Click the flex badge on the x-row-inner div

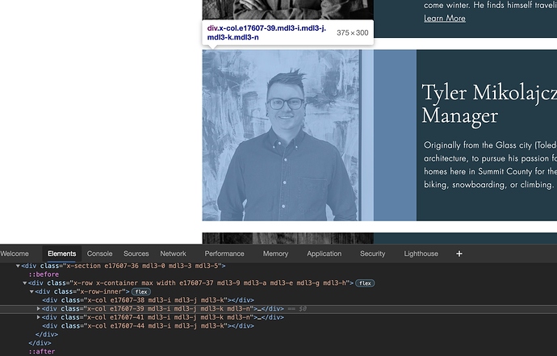(x=141, y=291)
